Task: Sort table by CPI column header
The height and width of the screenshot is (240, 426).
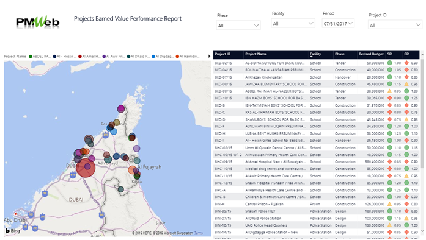Action: (x=406, y=54)
